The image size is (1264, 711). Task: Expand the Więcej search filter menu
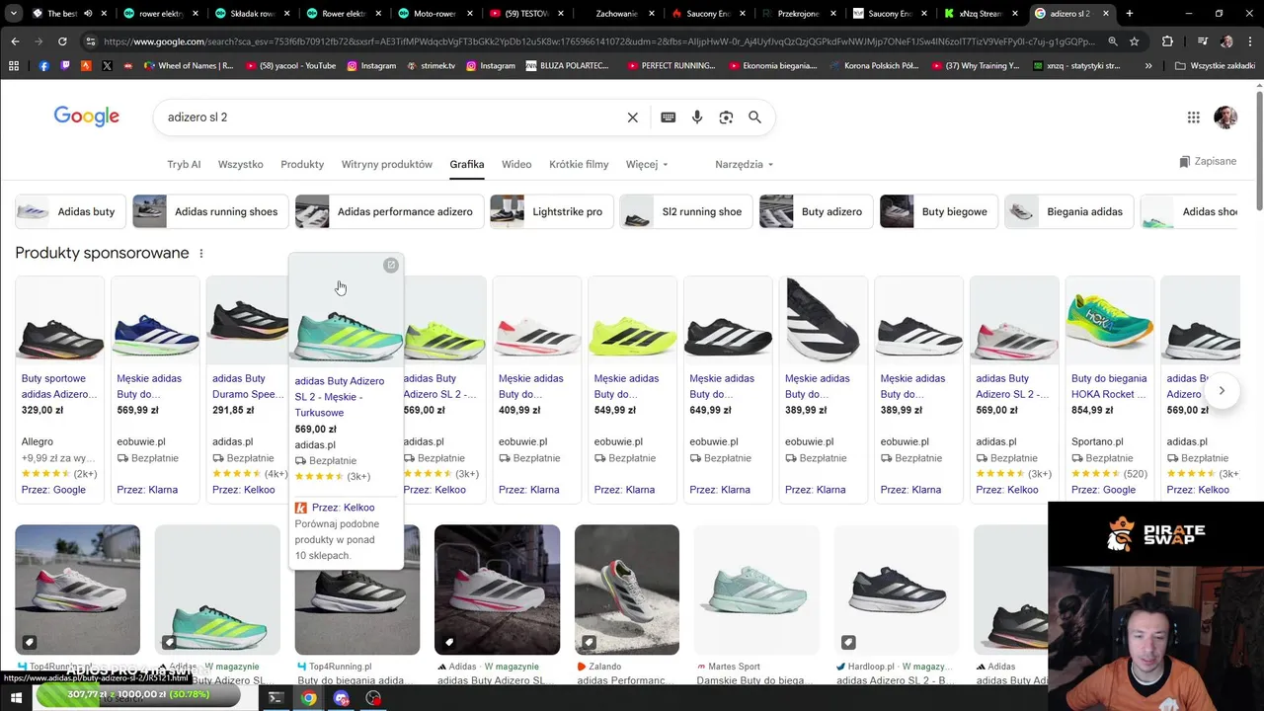pos(647,164)
